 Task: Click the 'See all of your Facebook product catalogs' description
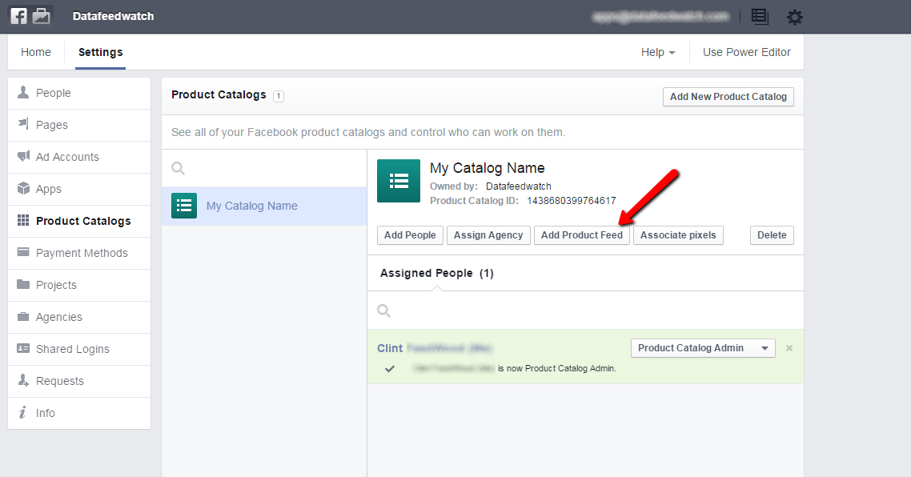tap(368, 133)
